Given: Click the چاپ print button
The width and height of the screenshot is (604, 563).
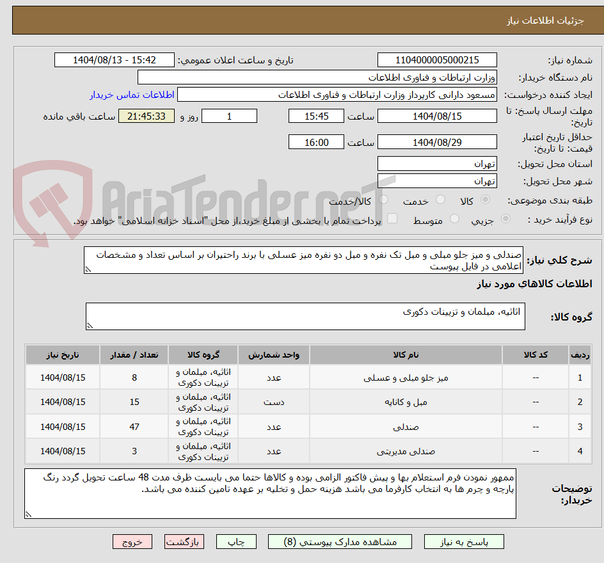Looking at the screenshot, I should (236, 541).
